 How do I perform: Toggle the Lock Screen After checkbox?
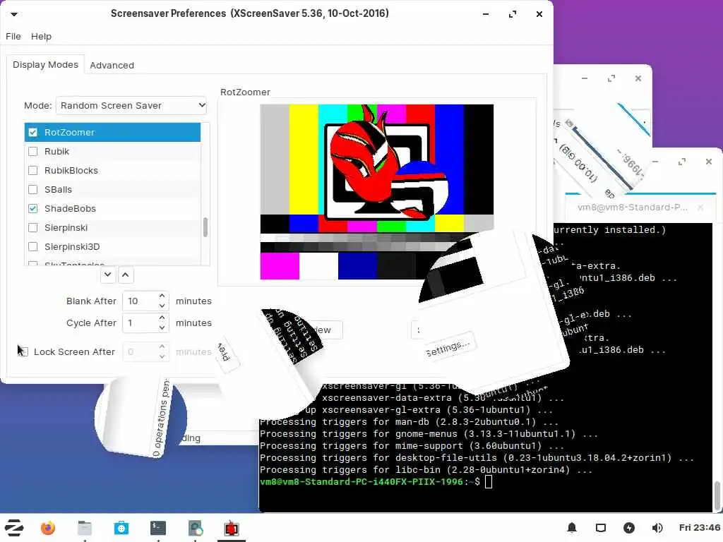coord(23,351)
